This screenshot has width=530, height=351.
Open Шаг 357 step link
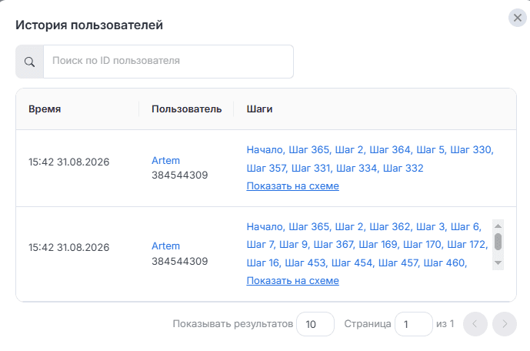tap(266, 168)
